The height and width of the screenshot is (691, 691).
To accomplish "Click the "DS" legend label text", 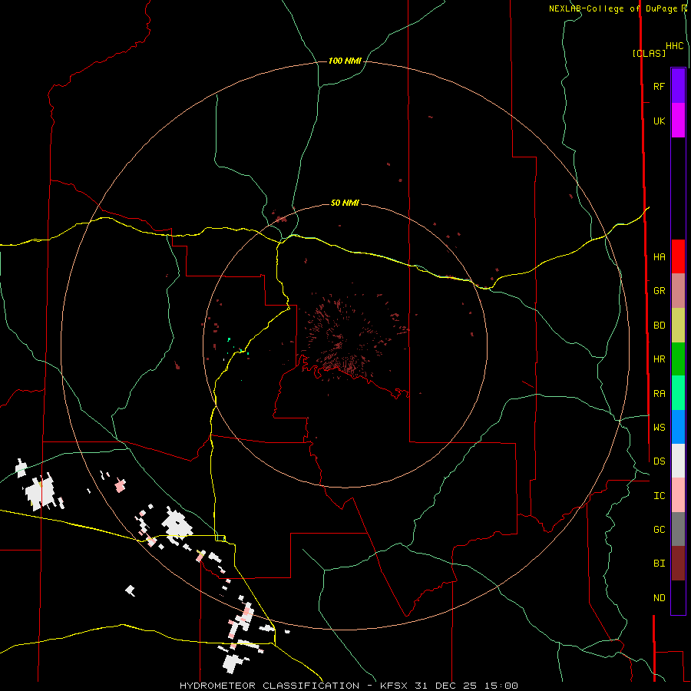I will pos(659,461).
